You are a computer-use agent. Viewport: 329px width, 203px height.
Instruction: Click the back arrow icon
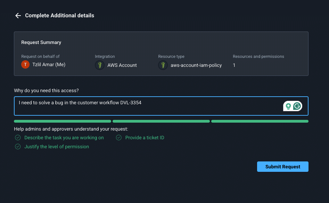18,16
